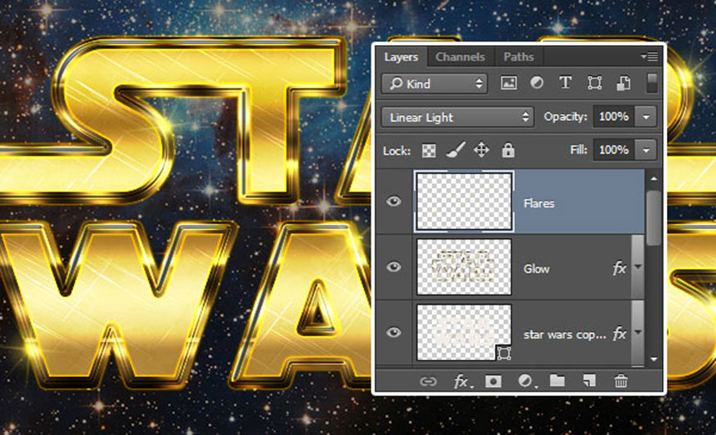Click the Glow layer name
Image resolution: width=716 pixels, height=435 pixels.
pyautogui.click(x=536, y=269)
